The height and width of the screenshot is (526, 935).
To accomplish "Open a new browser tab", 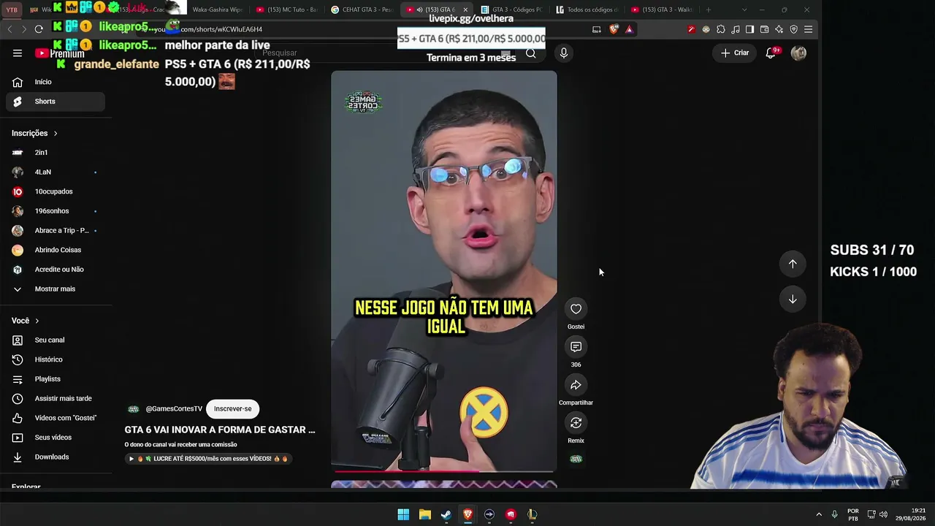I will tap(708, 9).
